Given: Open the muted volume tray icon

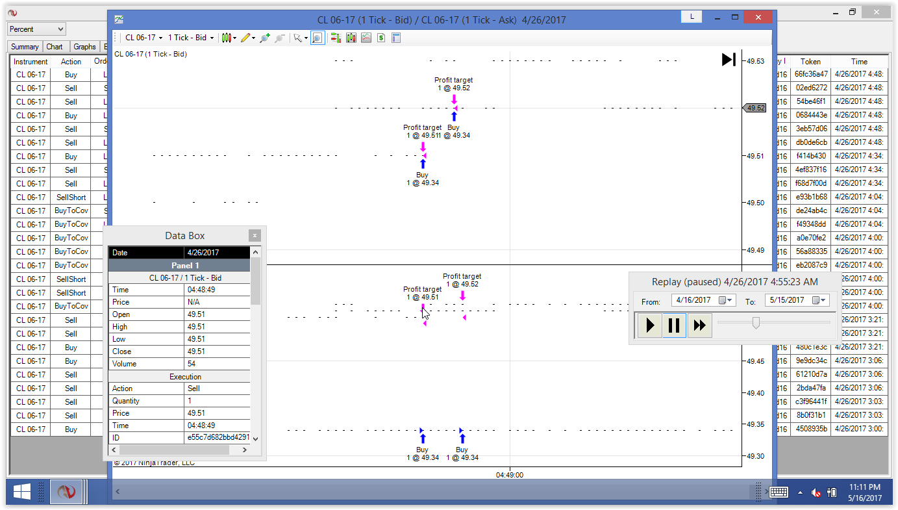Looking at the screenshot, I should (x=817, y=492).
